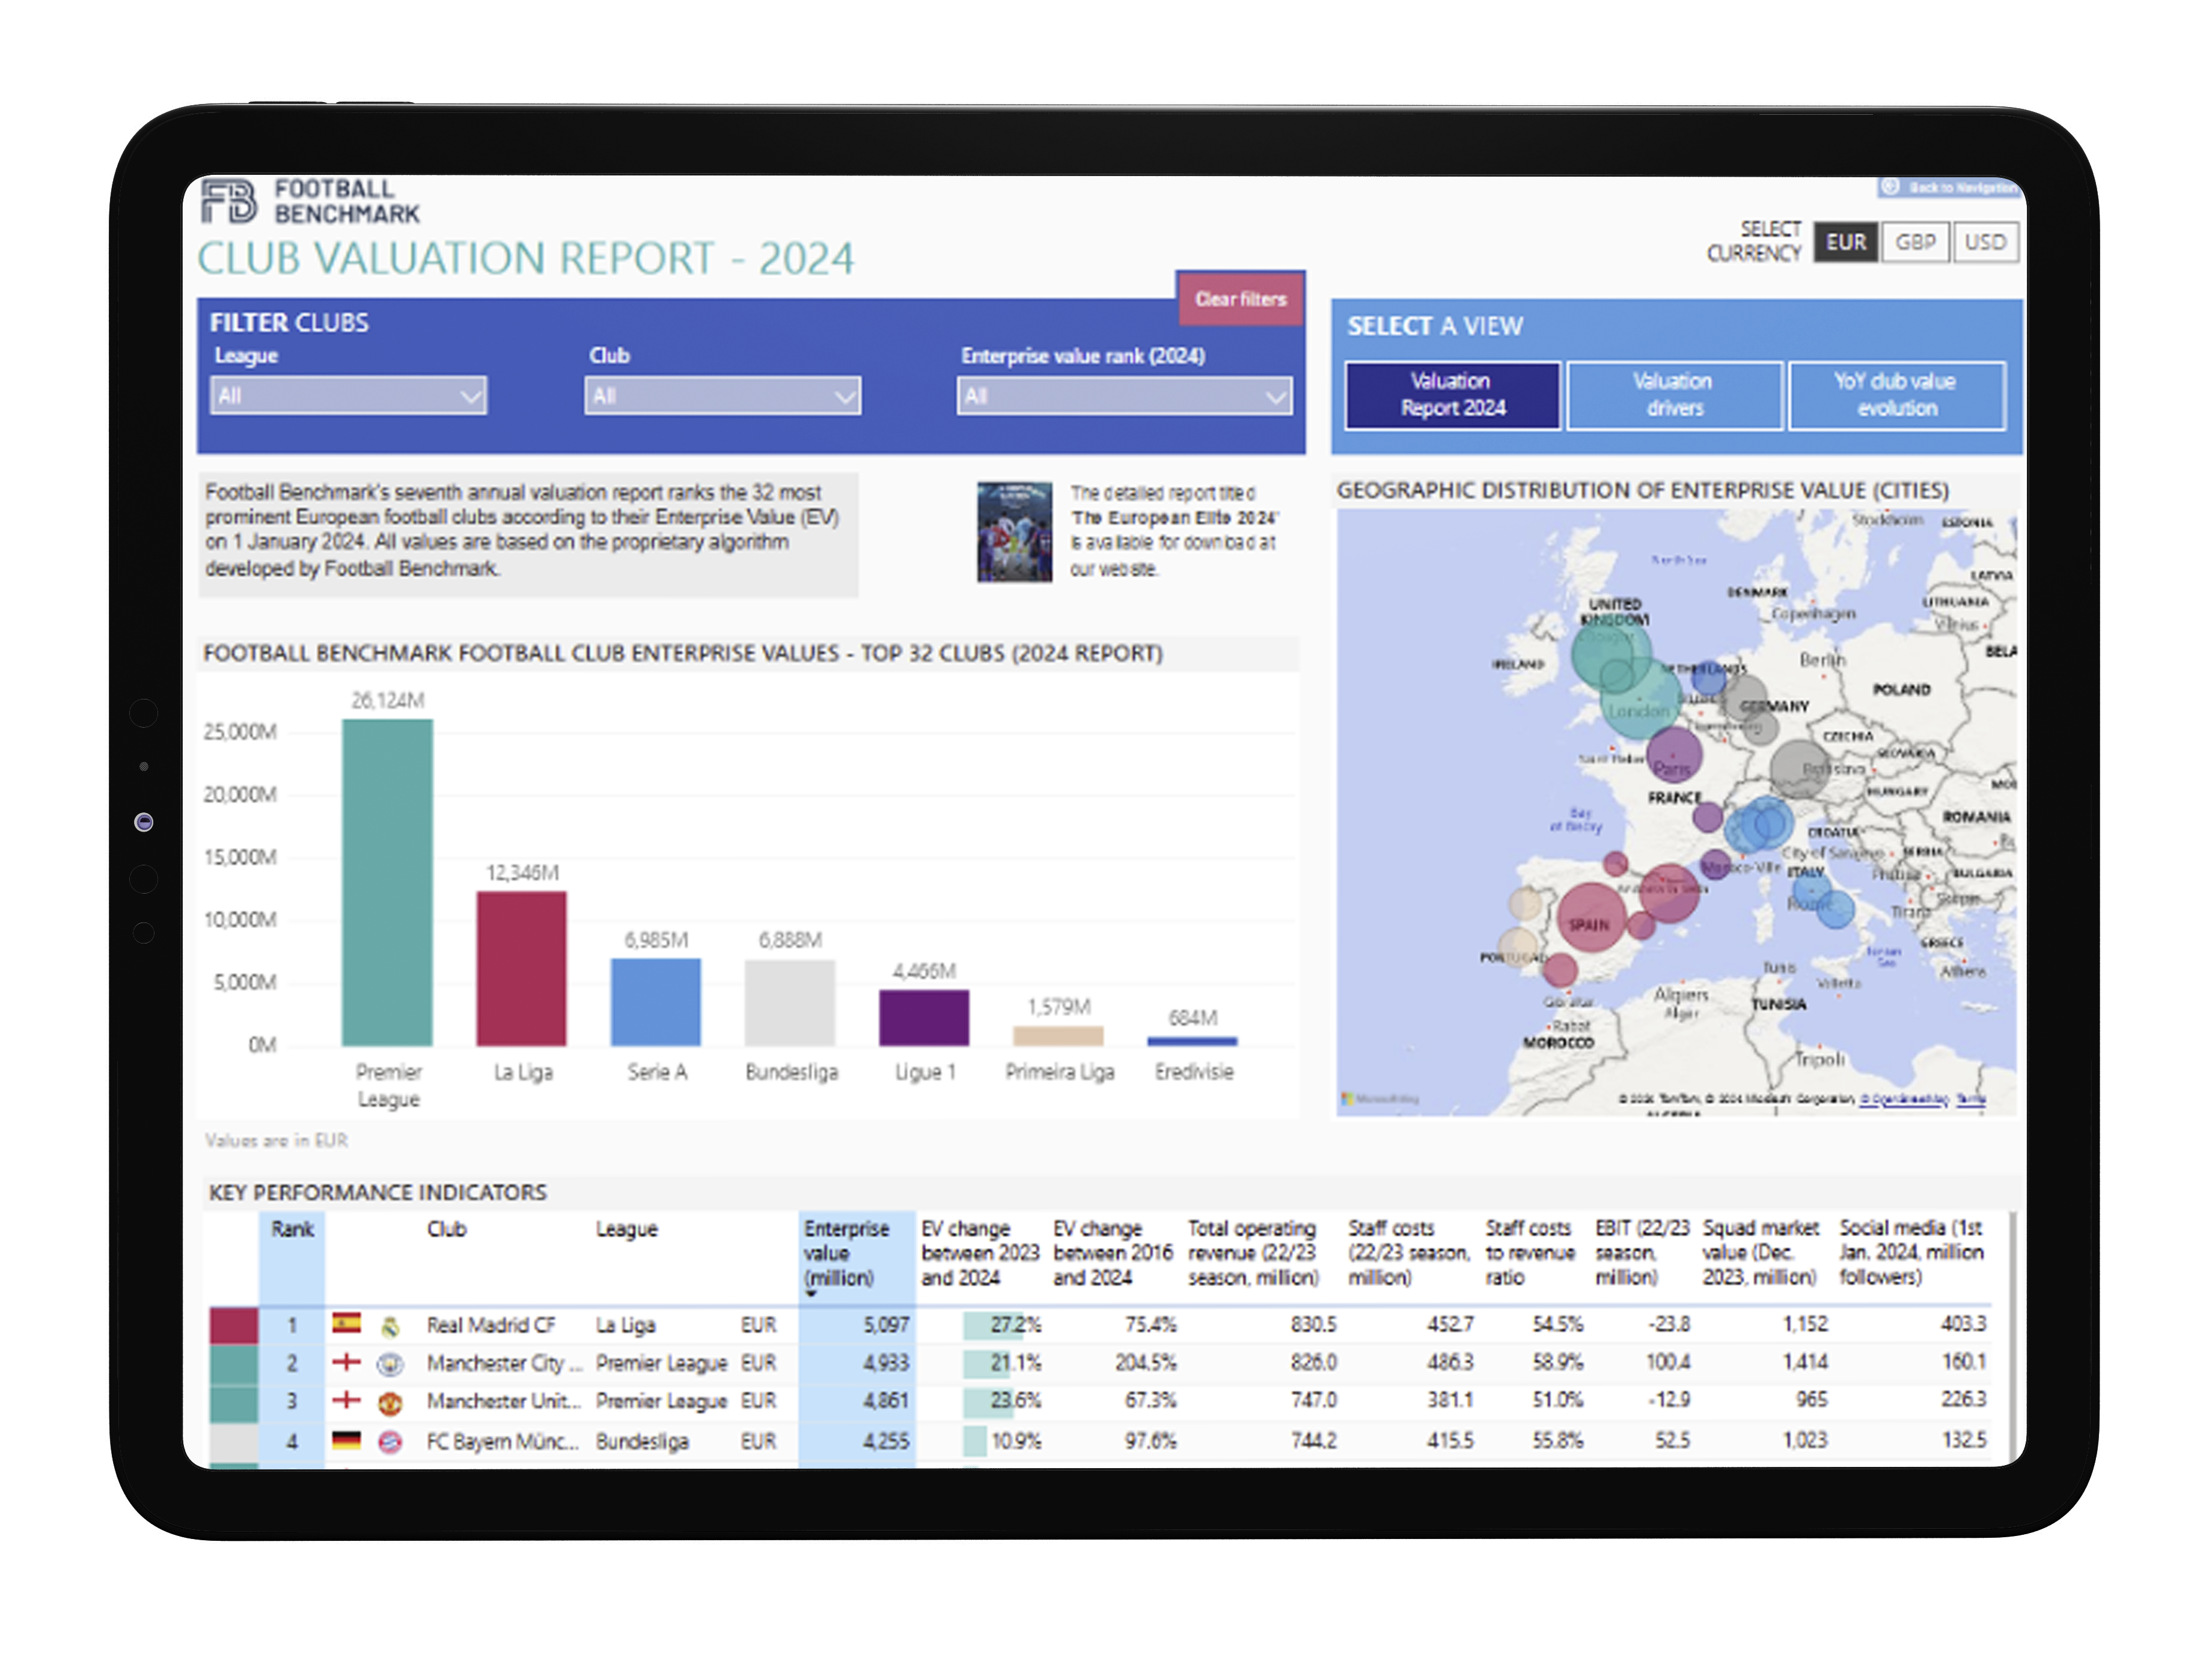Select EUR currency
Image resolution: width=2212 pixels, height=1655 pixels.
[1845, 242]
